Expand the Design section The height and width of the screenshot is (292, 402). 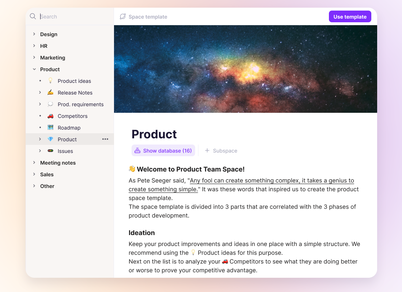[x=34, y=34]
